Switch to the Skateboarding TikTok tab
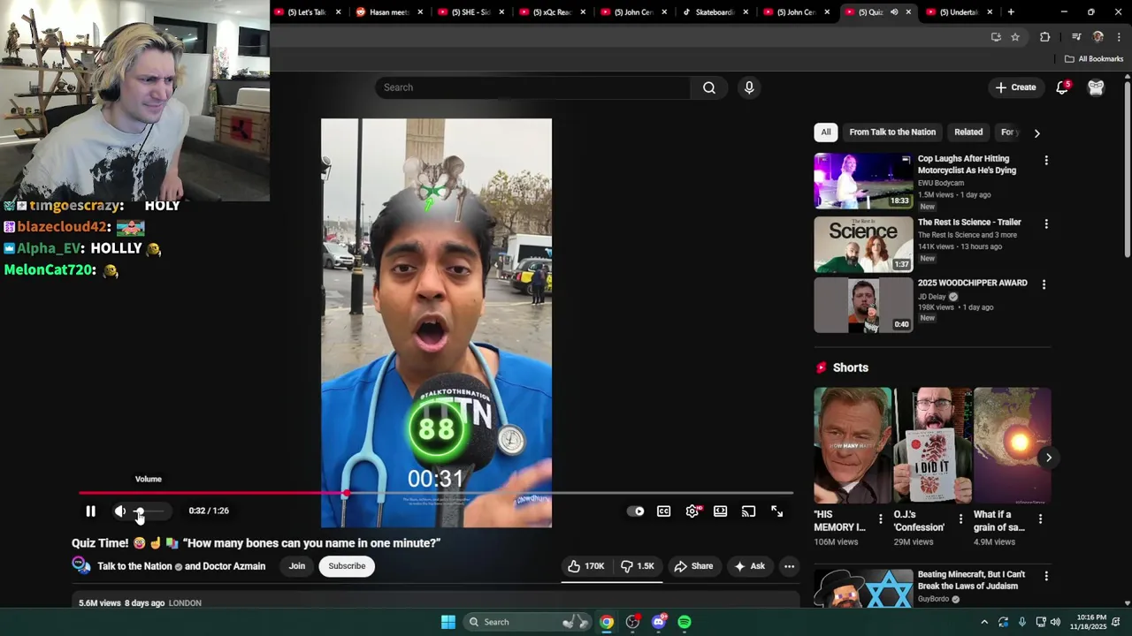The width and height of the screenshot is (1132, 636). coord(715,12)
